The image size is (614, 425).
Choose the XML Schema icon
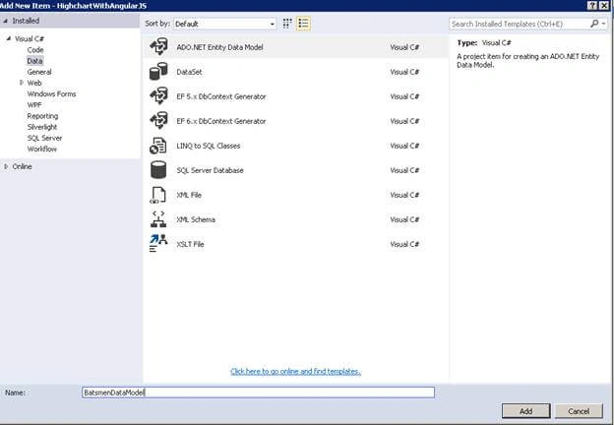[x=158, y=219]
